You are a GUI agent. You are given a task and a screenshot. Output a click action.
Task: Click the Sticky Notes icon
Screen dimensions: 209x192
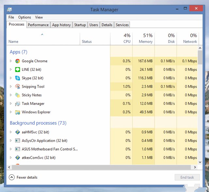tap(17, 95)
